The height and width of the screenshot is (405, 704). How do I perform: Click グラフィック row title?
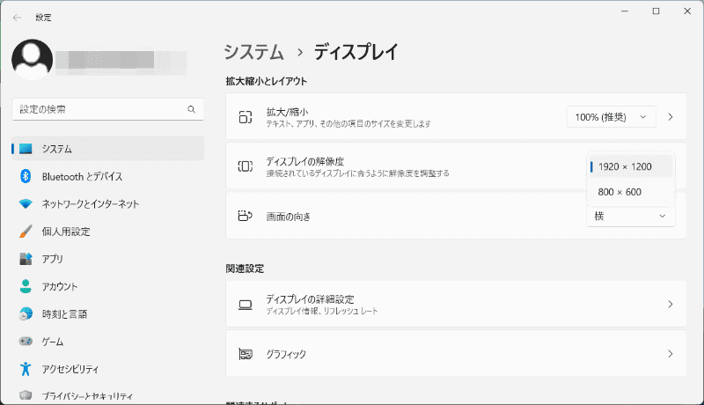(286, 354)
